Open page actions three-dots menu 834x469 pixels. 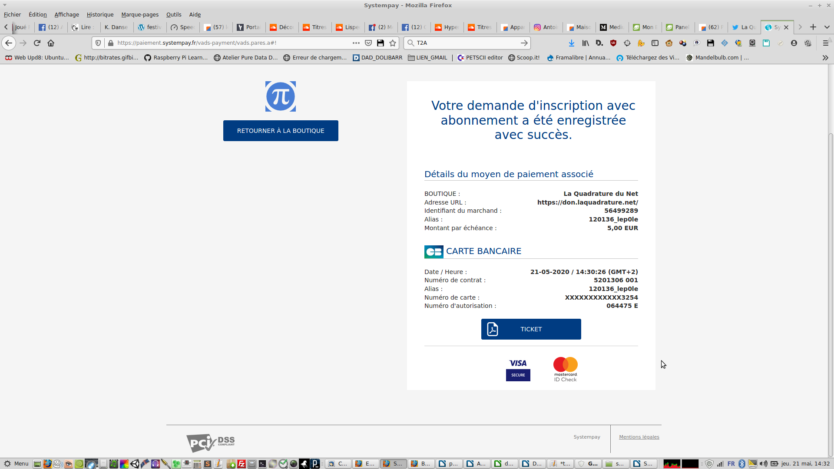(356, 43)
